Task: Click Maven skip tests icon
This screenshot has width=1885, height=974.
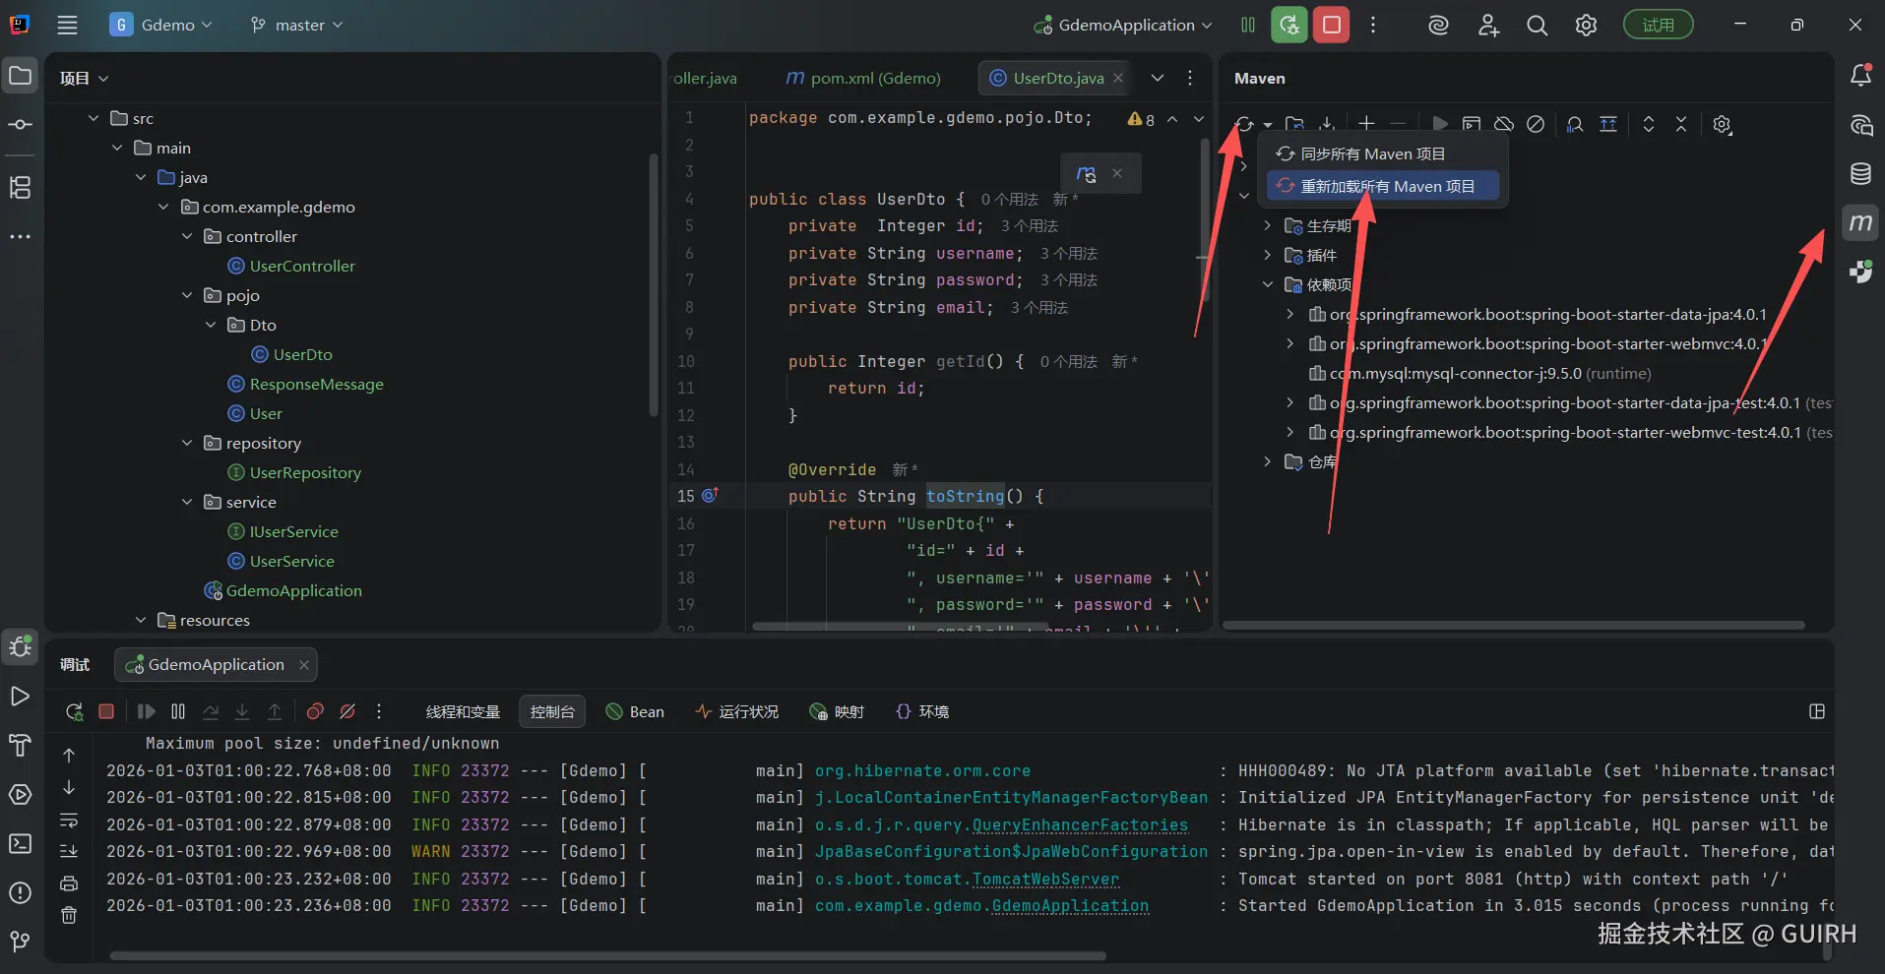Action: pos(1536,124)
